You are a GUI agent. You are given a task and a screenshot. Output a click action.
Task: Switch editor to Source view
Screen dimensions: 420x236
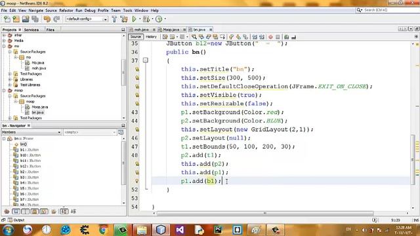(136, 37)
